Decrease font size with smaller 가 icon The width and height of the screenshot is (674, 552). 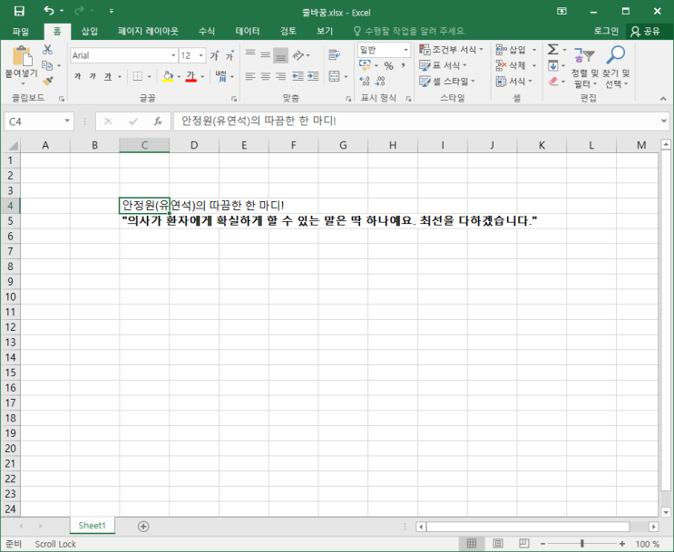(x=230, y=55)
